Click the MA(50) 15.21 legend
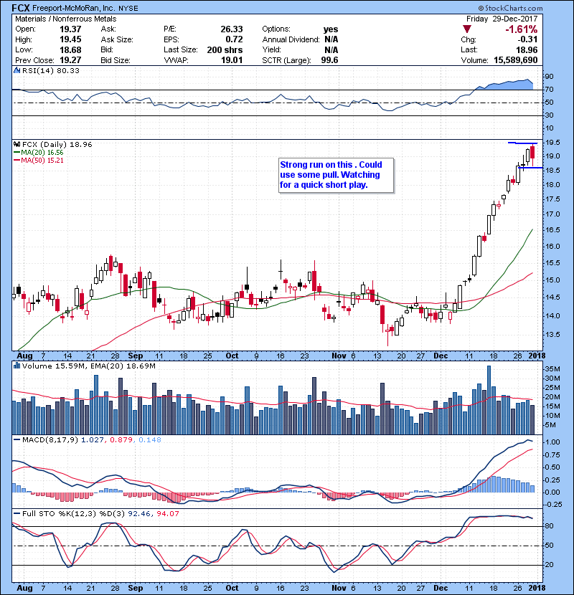Image resolution: width=574 pixels, height=595 pixels. click(39, 160)
